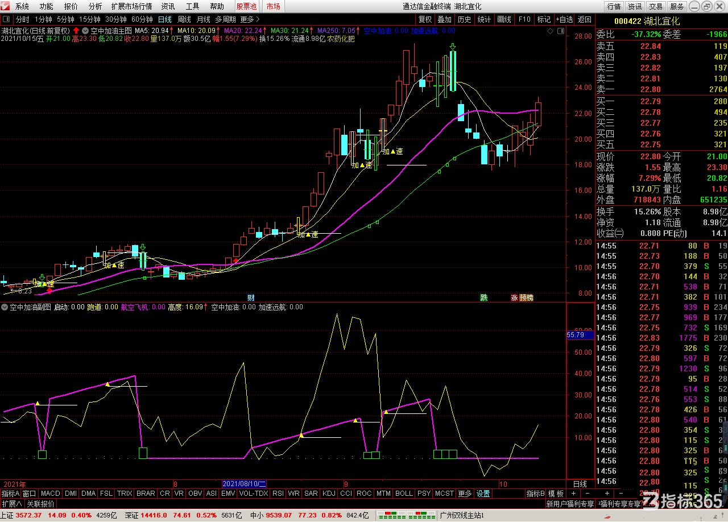The height and width of the screenshot is (522, 728).
Task: Click the 叠加 toolbar button
Action: pos(445,19)
